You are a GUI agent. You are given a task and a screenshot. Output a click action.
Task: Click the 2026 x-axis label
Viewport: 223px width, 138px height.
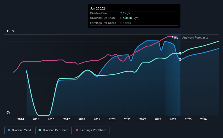tap(203, 119)
